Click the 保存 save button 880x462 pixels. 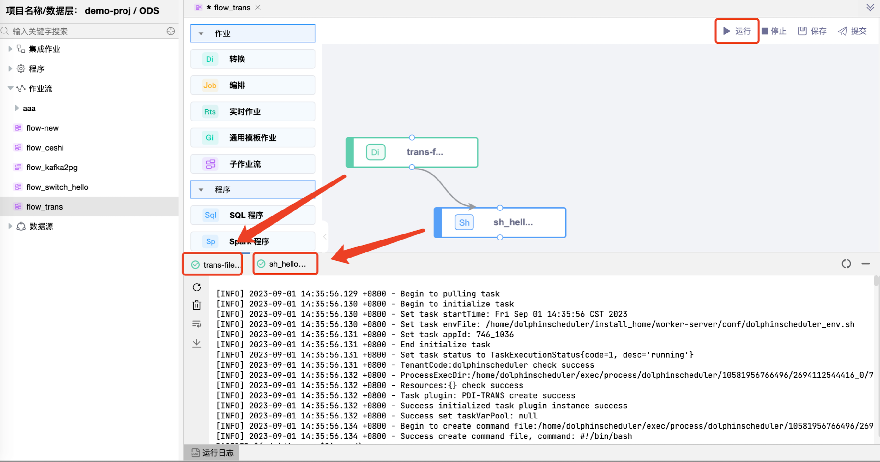tap(812, 31)
